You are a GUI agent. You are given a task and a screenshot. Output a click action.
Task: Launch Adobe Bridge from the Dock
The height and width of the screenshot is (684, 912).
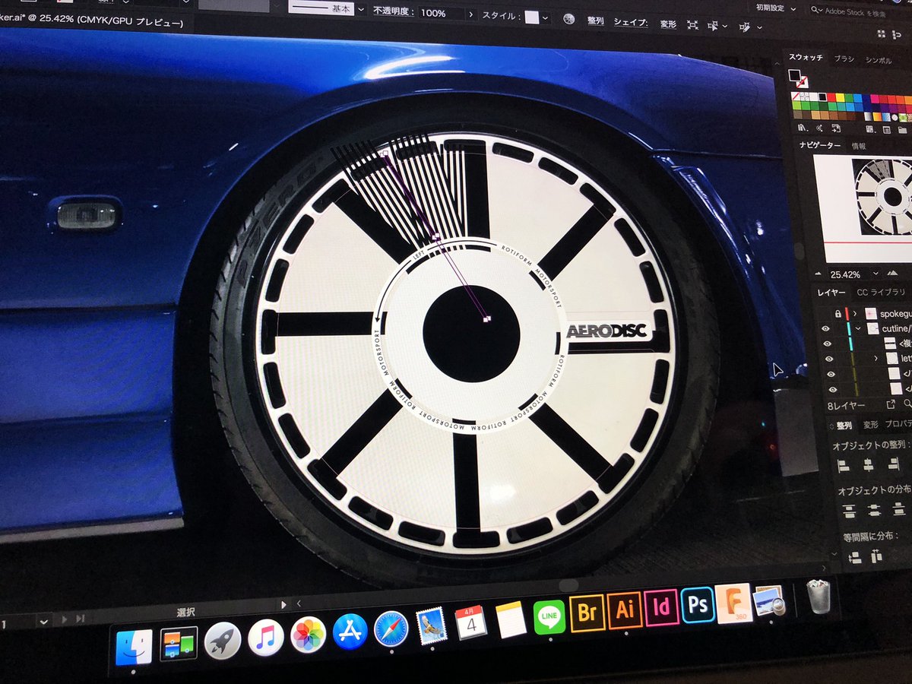coord(587,613)
